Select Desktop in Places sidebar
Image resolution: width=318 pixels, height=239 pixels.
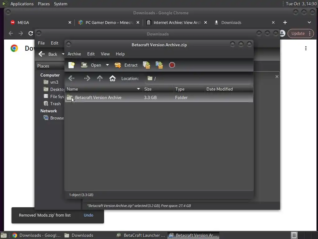[x=54, y=89]
